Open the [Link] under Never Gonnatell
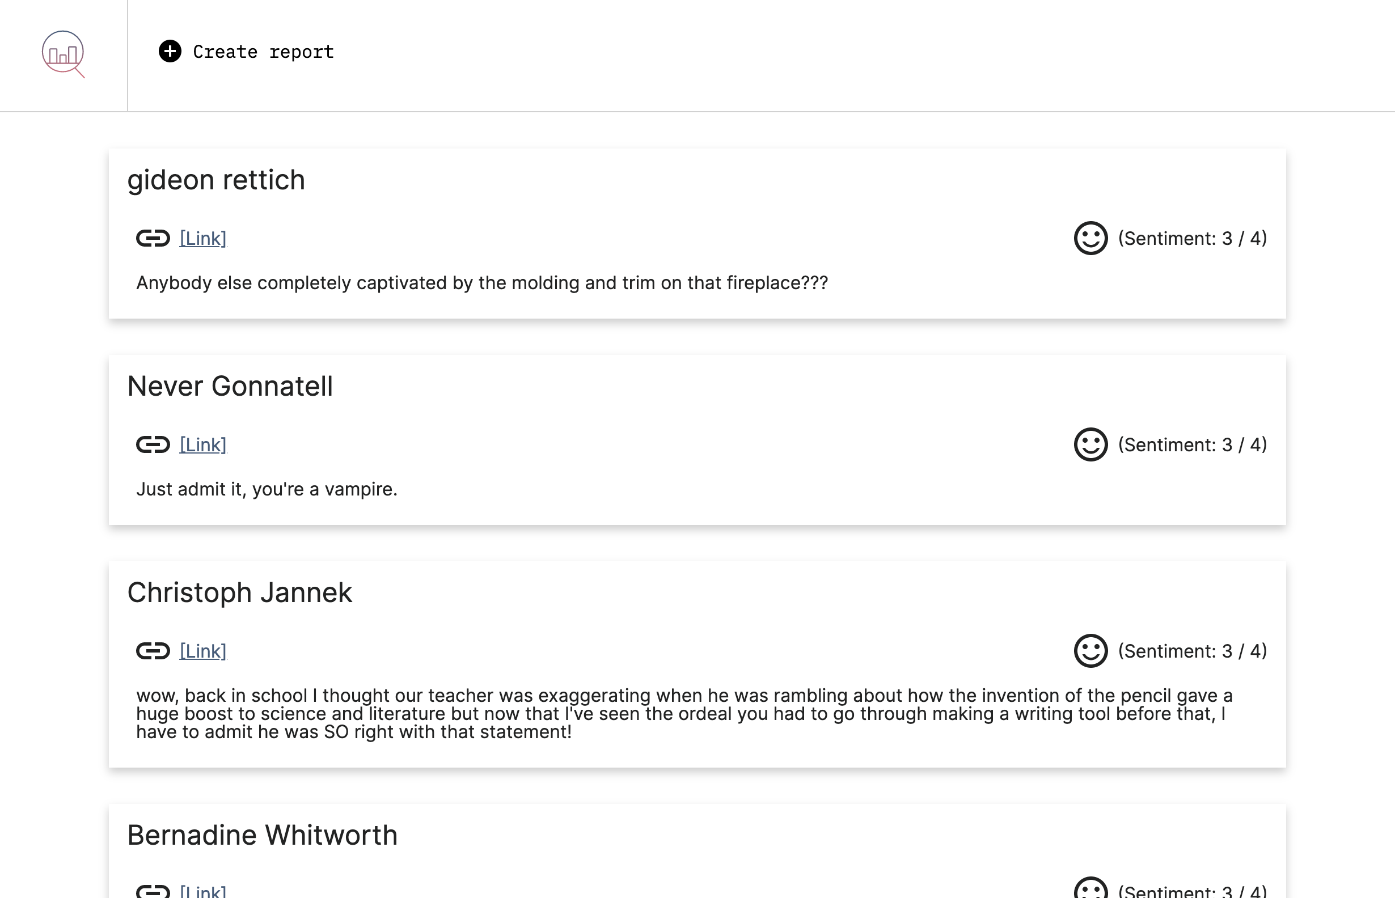This screenshot has width=1395, height=898. (203, 444)
